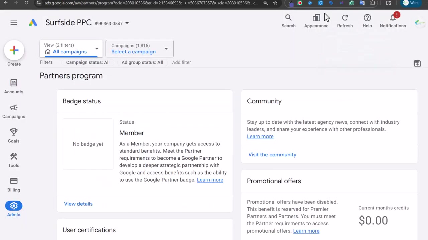Open Tools in the sidebar
This screenshot has height=240, width=428.
pos(14,160)
